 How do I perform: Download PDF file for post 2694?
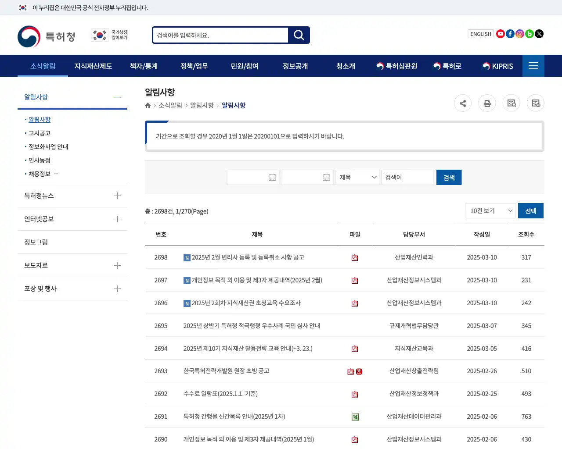coord(355,349)
